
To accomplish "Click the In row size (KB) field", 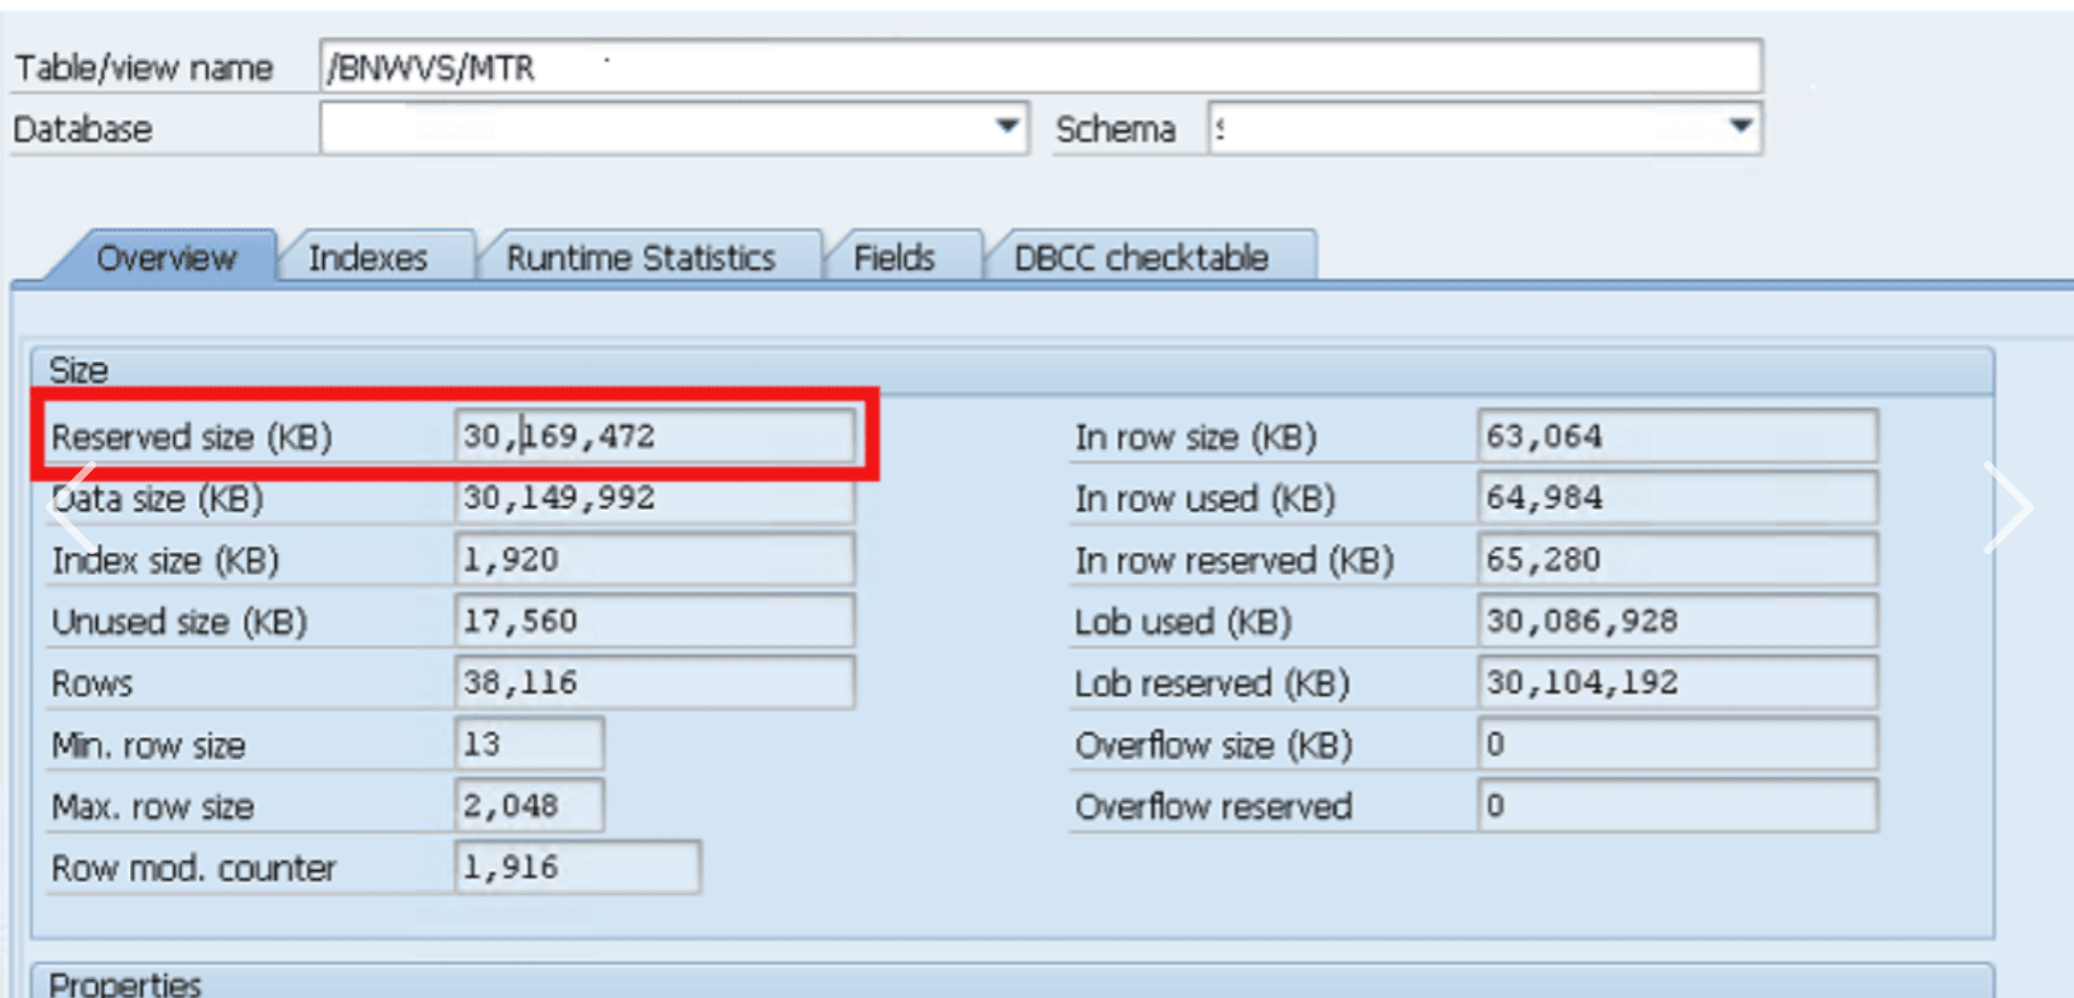I will pyautogui.click(x=1677, y=436).
